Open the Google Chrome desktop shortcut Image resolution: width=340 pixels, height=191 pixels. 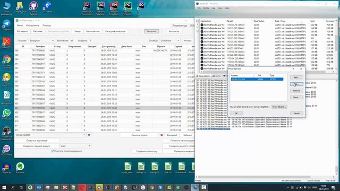tap(7, 62)
